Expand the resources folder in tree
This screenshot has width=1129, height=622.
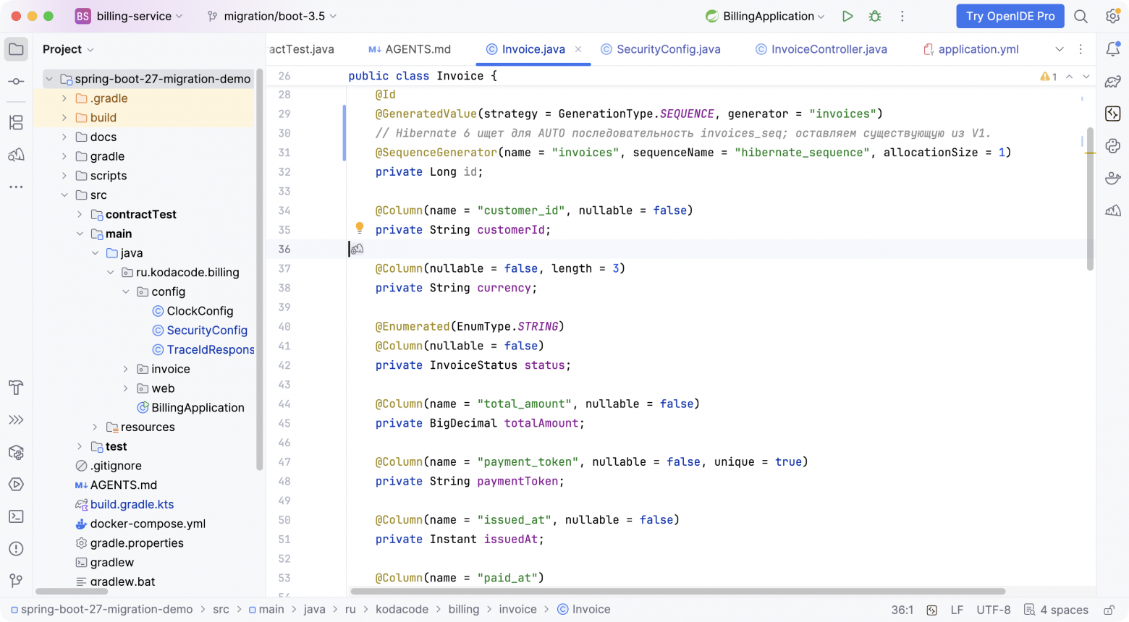(95, 427)
